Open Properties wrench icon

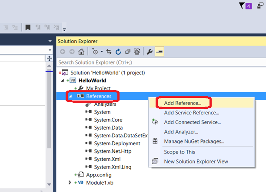point(150,52)
